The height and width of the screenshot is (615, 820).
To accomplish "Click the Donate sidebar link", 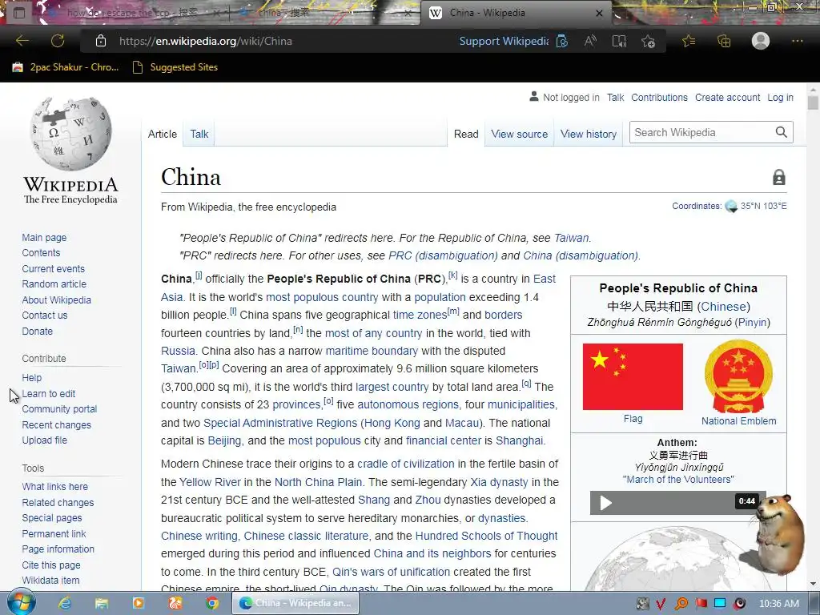I will (x=37, y=331).
